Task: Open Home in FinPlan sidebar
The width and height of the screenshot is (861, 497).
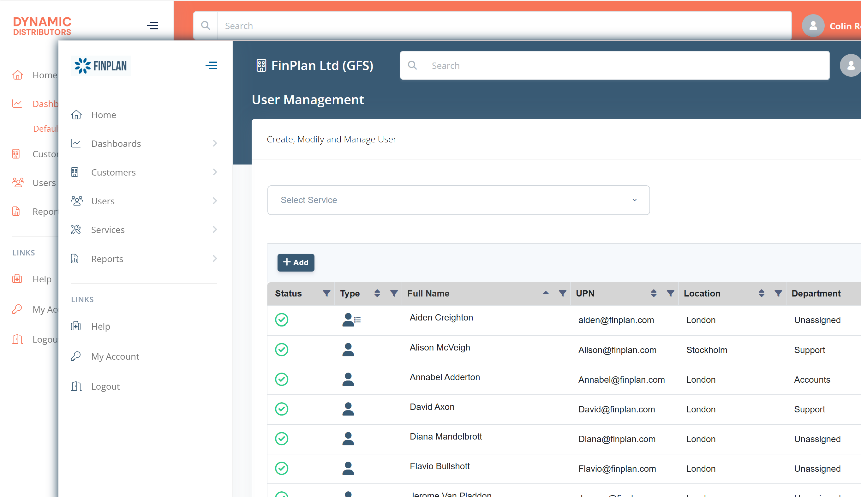Action: (103, 115)
